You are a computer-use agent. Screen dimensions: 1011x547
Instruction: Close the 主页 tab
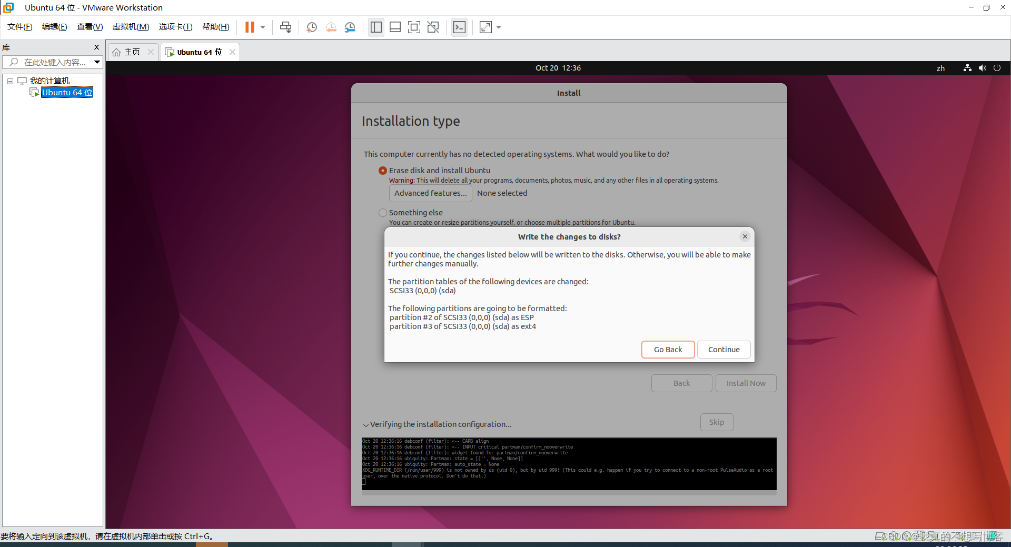[x=151, y=52]
